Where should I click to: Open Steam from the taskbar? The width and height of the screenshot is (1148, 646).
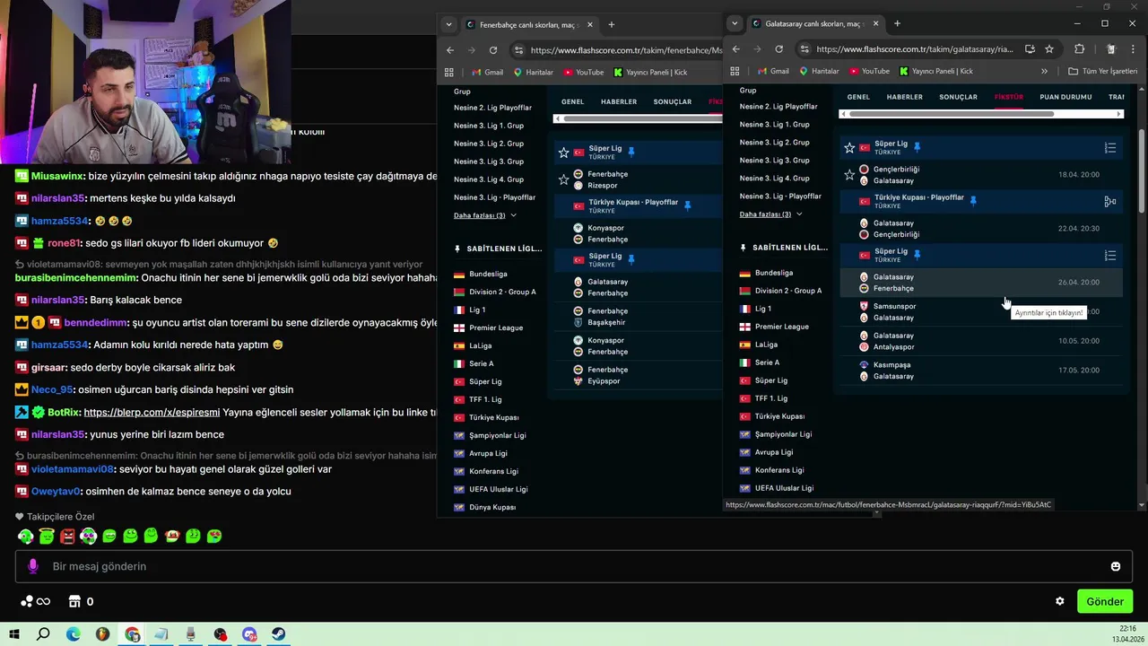(279, 634)
